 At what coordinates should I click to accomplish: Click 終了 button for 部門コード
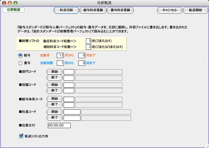pyautogui.click(x=54, y=78)
